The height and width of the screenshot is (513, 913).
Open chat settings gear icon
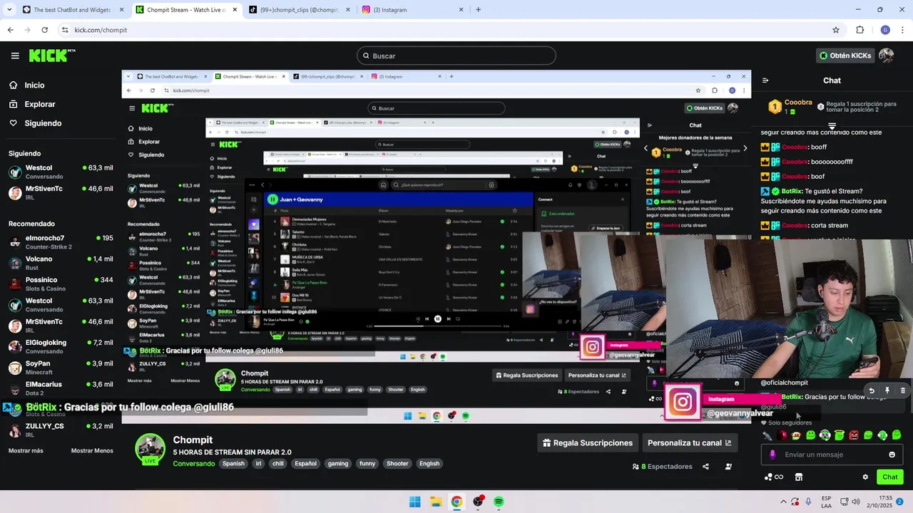coord(865,477)
